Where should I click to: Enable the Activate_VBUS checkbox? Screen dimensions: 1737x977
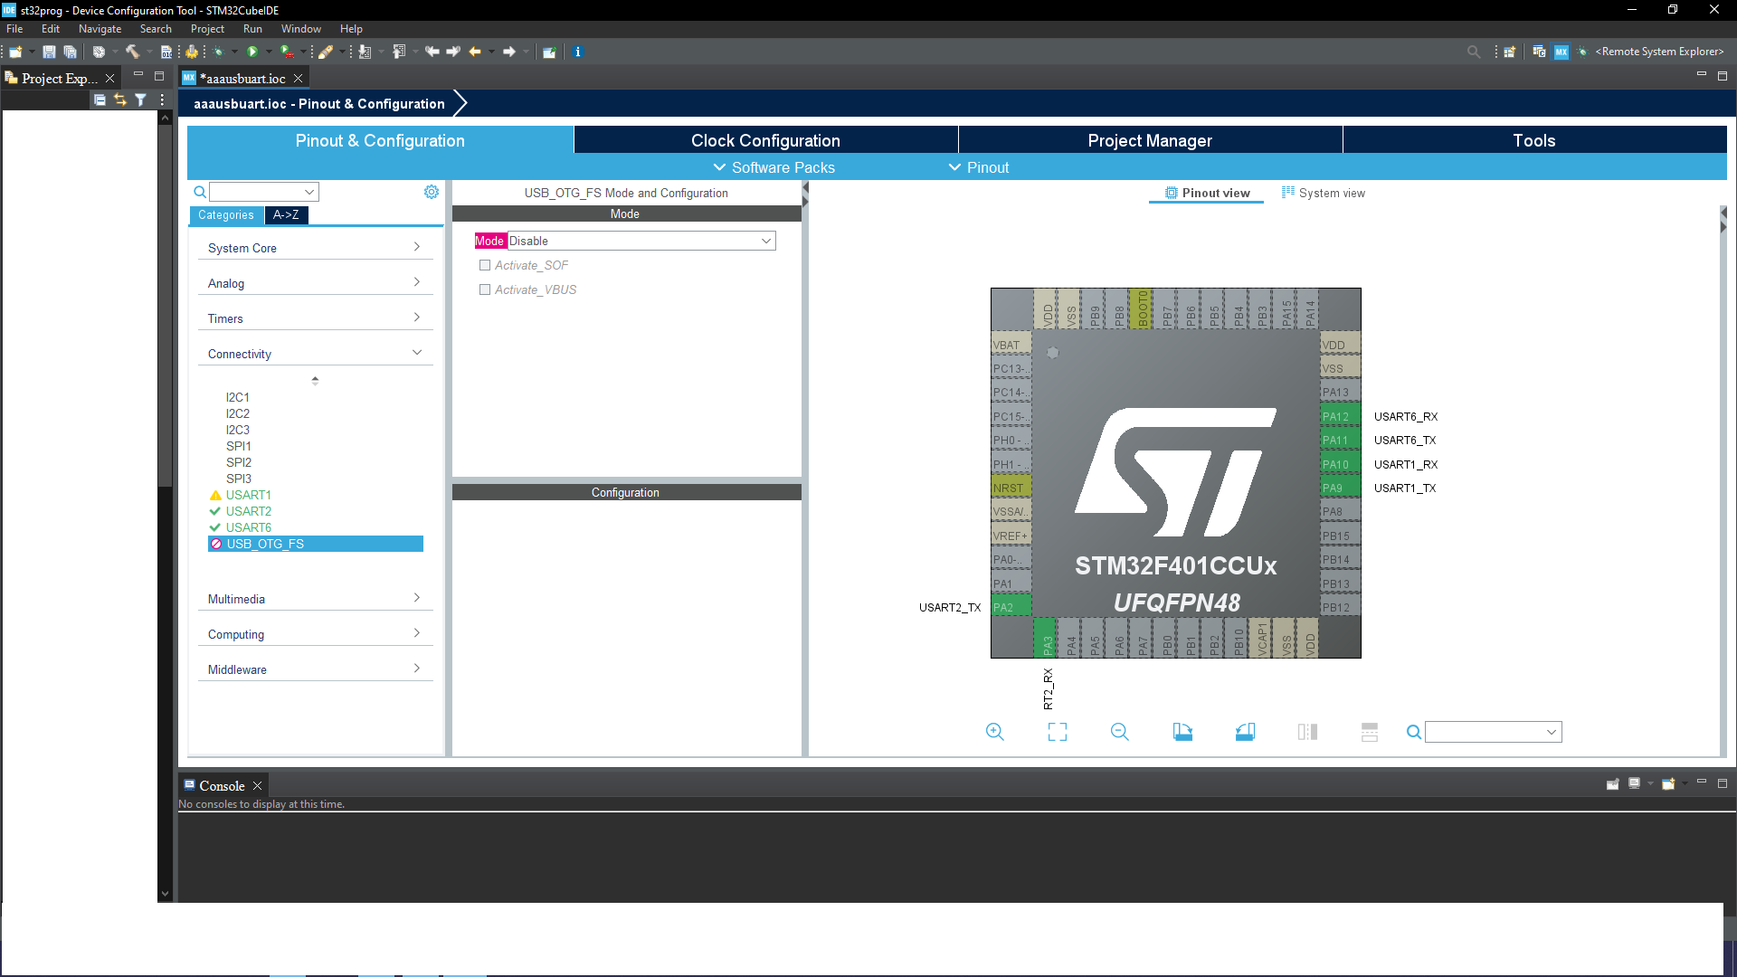click(485, 289)
